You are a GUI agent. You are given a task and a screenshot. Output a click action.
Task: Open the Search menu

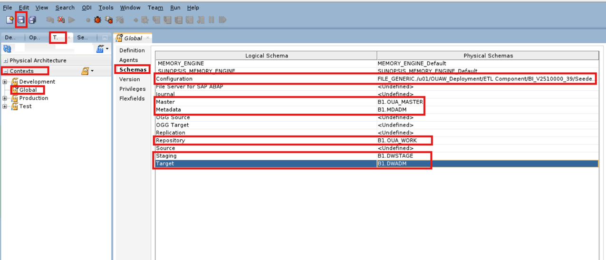tap(65, 8)
